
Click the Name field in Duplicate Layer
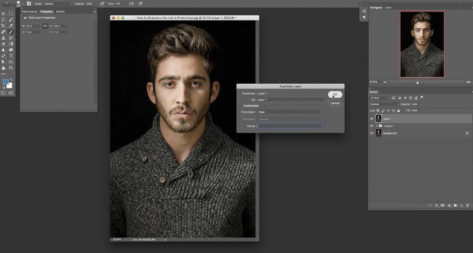pos(289,126)
